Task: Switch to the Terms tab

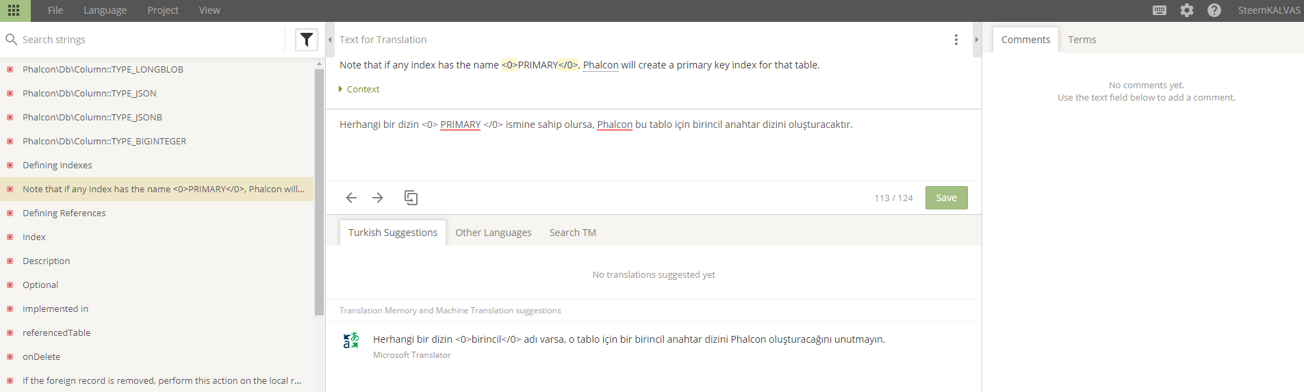Action: click(1082, 40)
